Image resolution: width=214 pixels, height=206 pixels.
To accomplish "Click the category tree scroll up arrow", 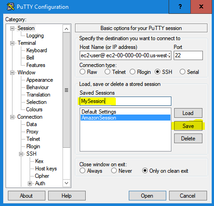I will coord(67,29).
